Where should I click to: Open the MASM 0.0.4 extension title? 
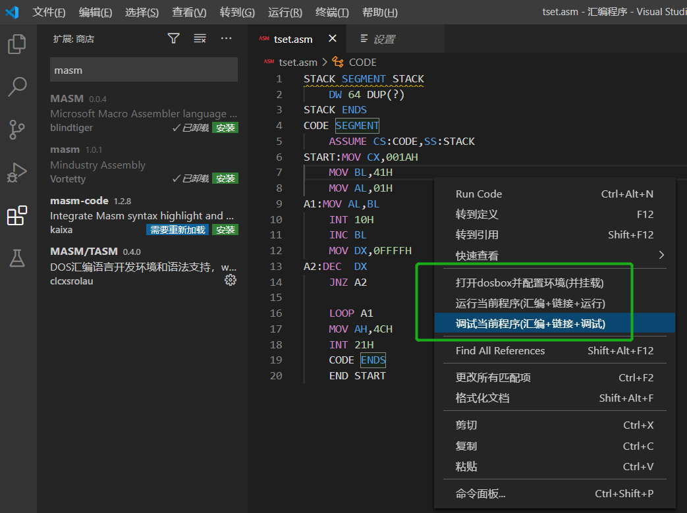67,99
